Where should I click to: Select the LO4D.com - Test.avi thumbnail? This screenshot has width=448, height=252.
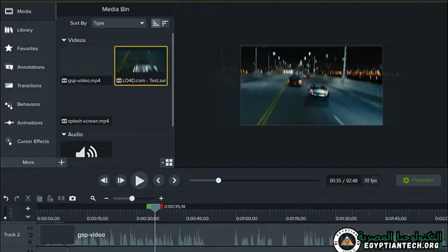click(141, 66)
